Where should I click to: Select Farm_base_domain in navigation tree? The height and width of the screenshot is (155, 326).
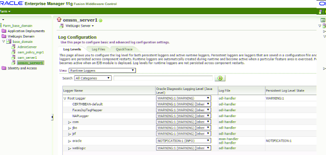[x=18, y=26]
